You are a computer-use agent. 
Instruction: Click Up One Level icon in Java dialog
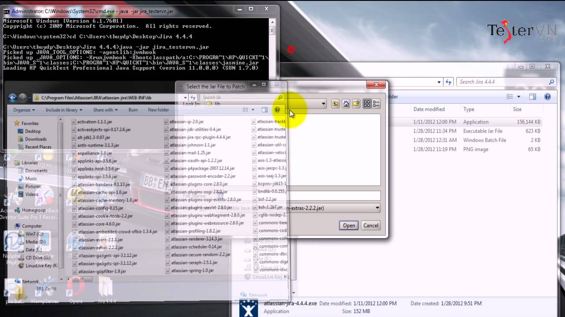[x=335, y=104]
